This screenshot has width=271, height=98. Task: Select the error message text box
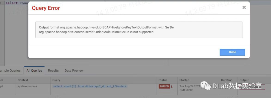(x=139, y=30)
